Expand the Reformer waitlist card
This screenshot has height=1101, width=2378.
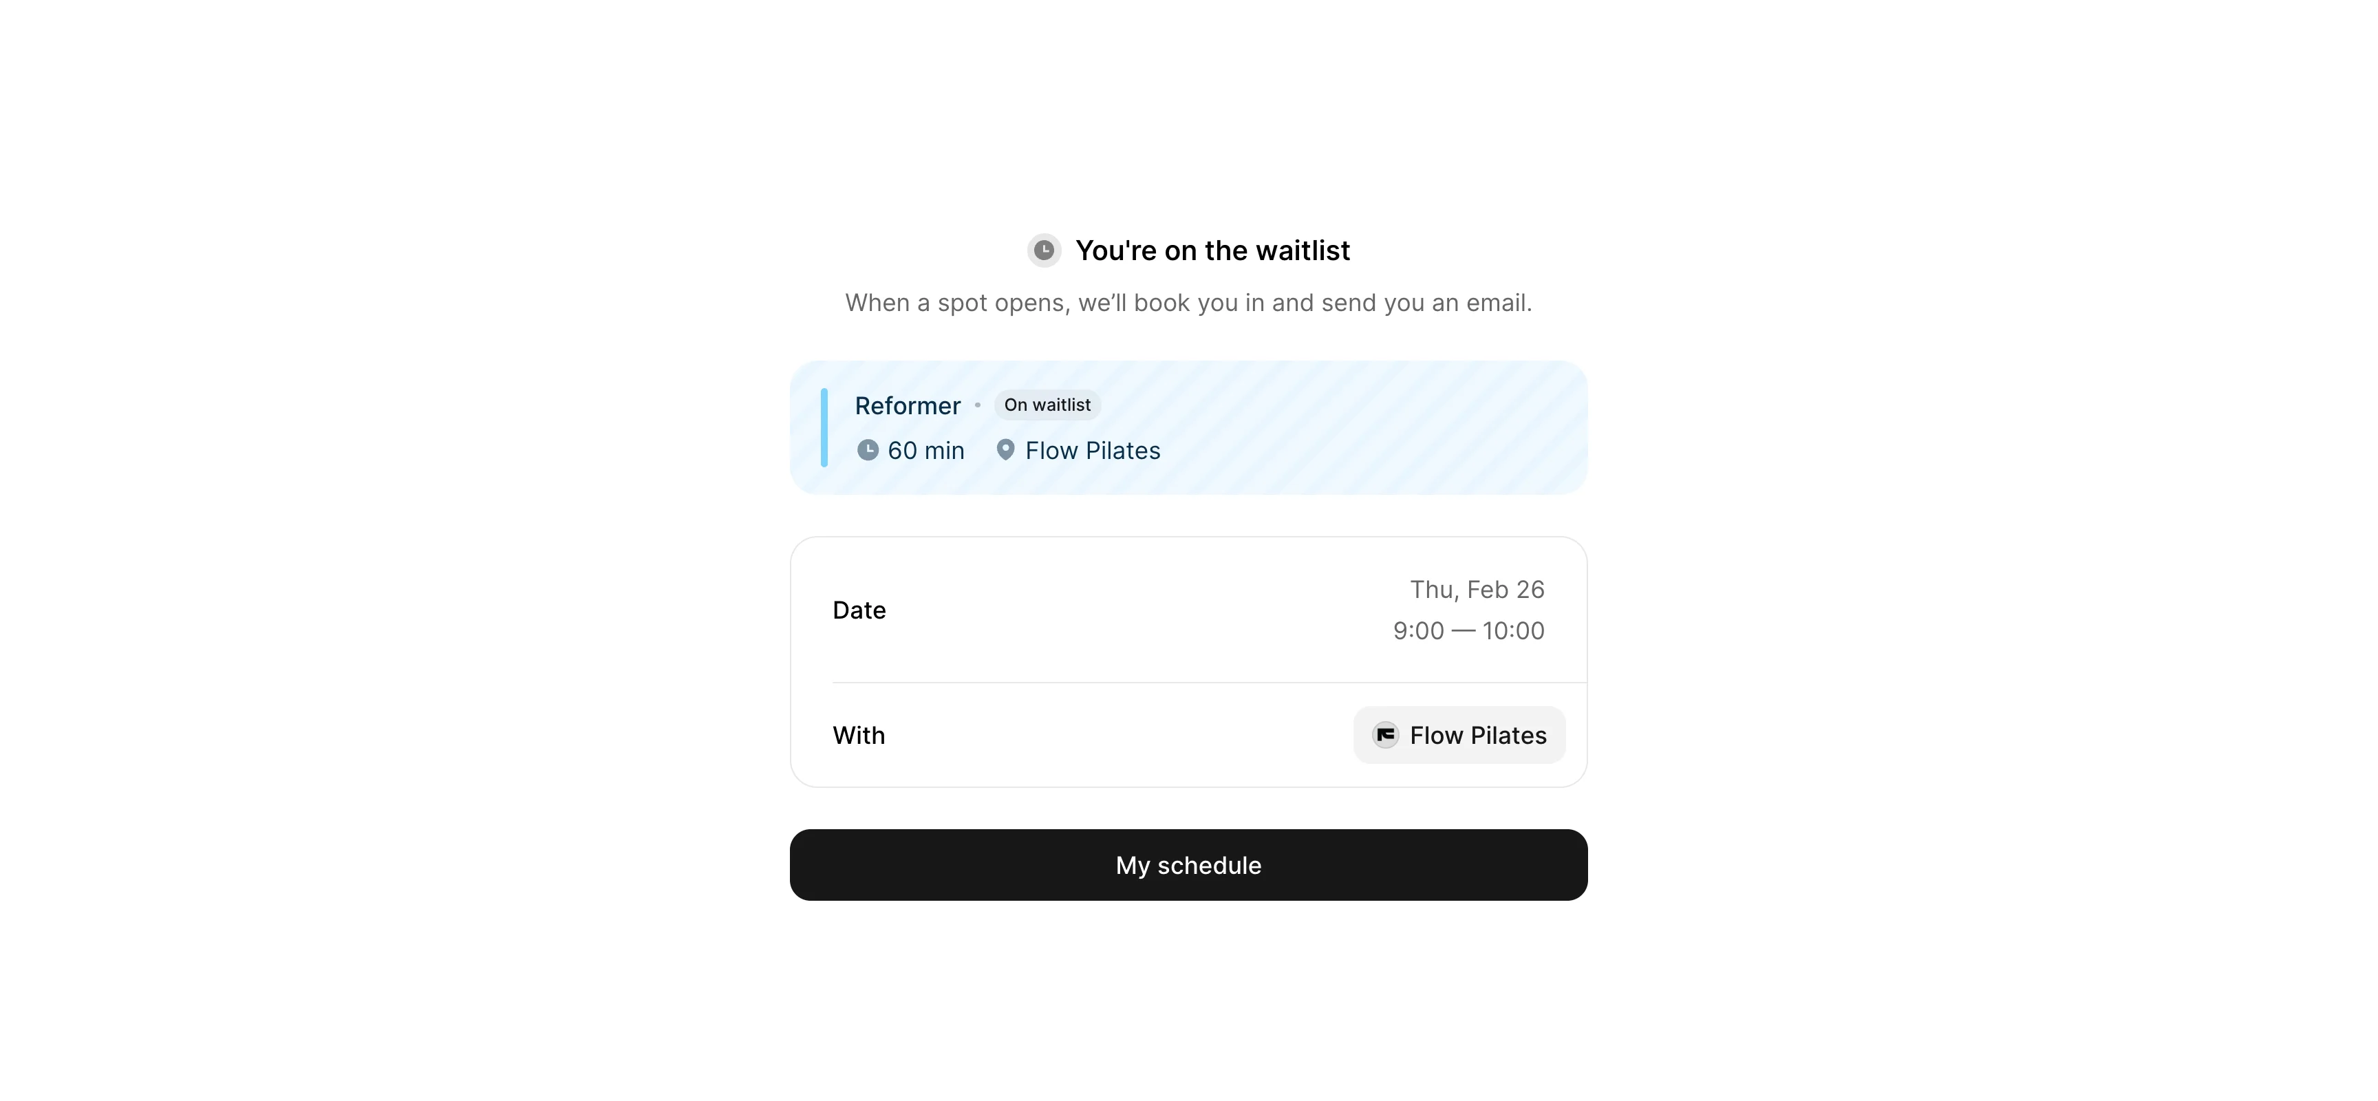point(1188,427)
